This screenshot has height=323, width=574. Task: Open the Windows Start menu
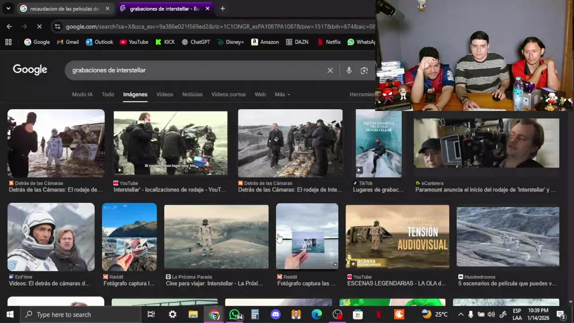(10, 314)
